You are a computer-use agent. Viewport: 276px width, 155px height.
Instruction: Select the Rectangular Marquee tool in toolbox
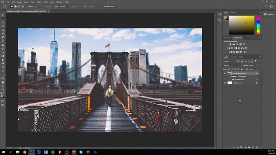(x=3, y=19)
